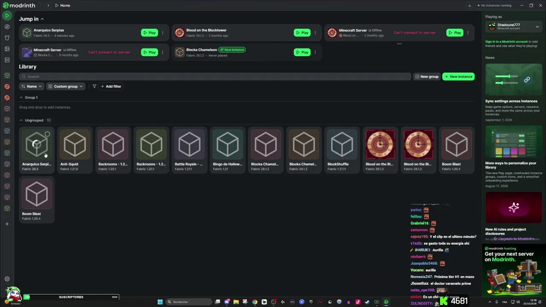Image resolution: width=546 pixels, height=307 pixels.
Task: Expand the Shadoune777 account dropdown
Action: click(514, 26)
